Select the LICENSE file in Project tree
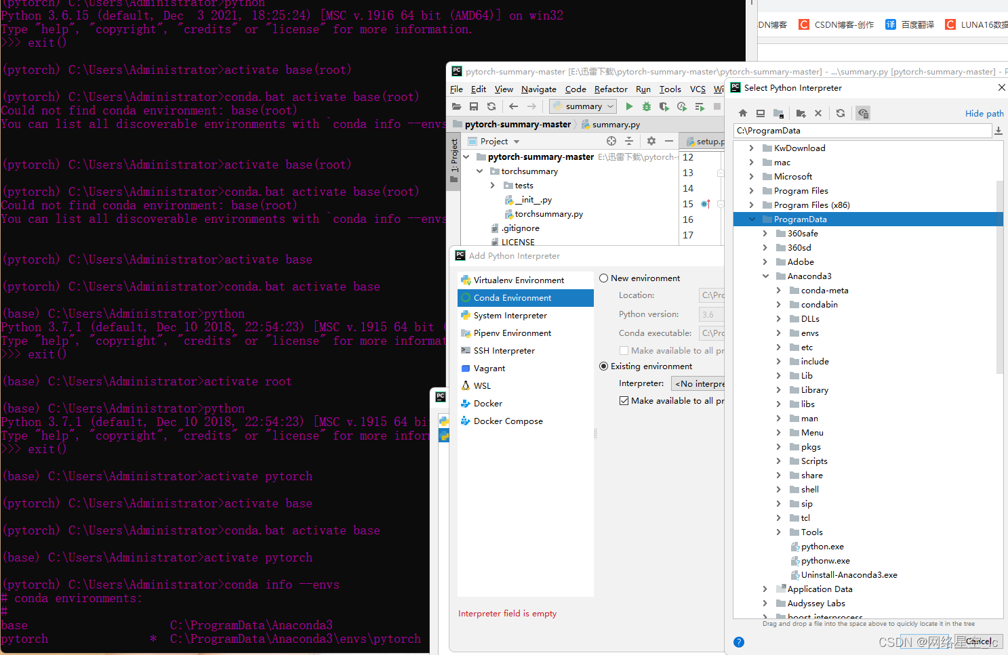Viewport: 1008px width, 655px height. coord(513,242)
